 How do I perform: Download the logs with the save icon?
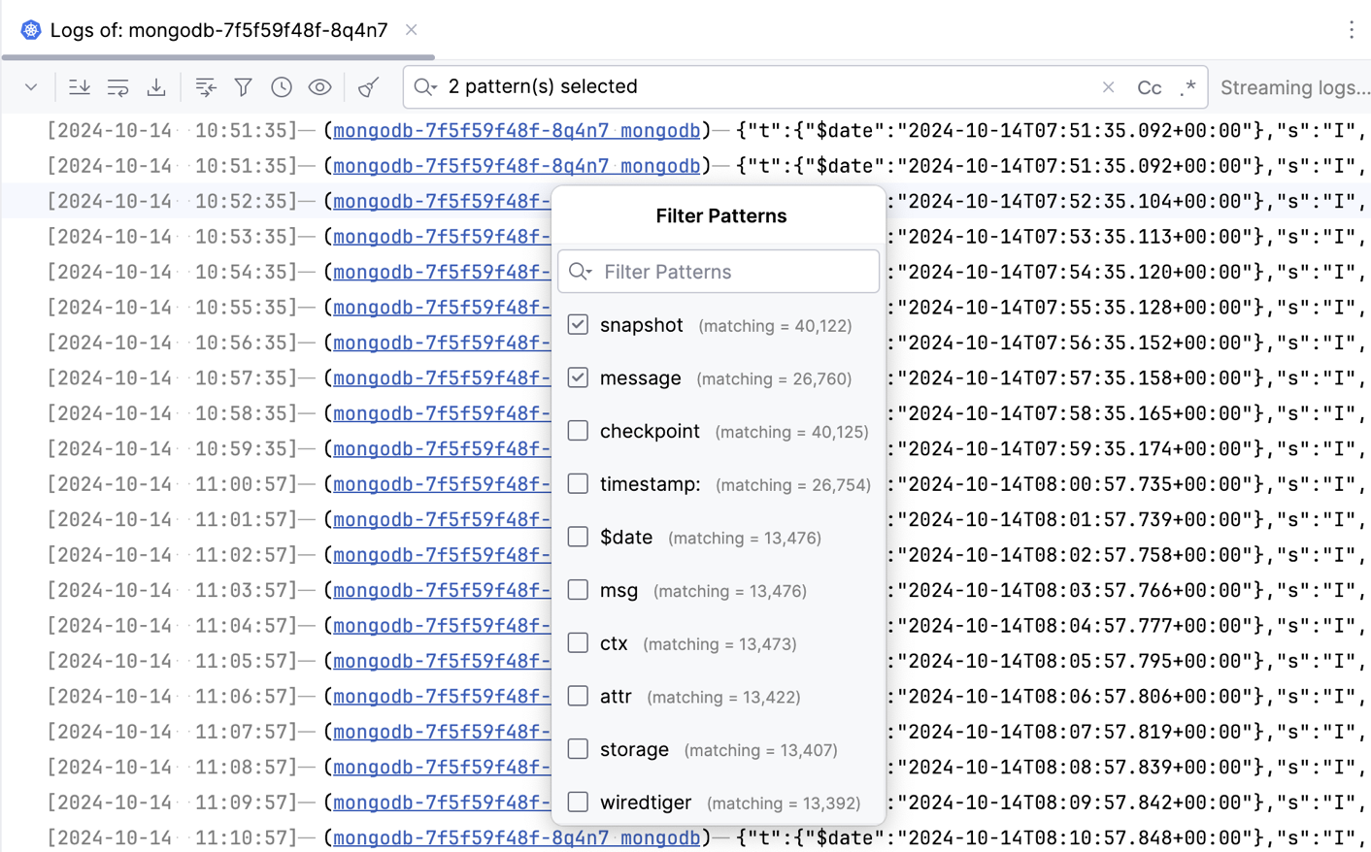[156, 86]
